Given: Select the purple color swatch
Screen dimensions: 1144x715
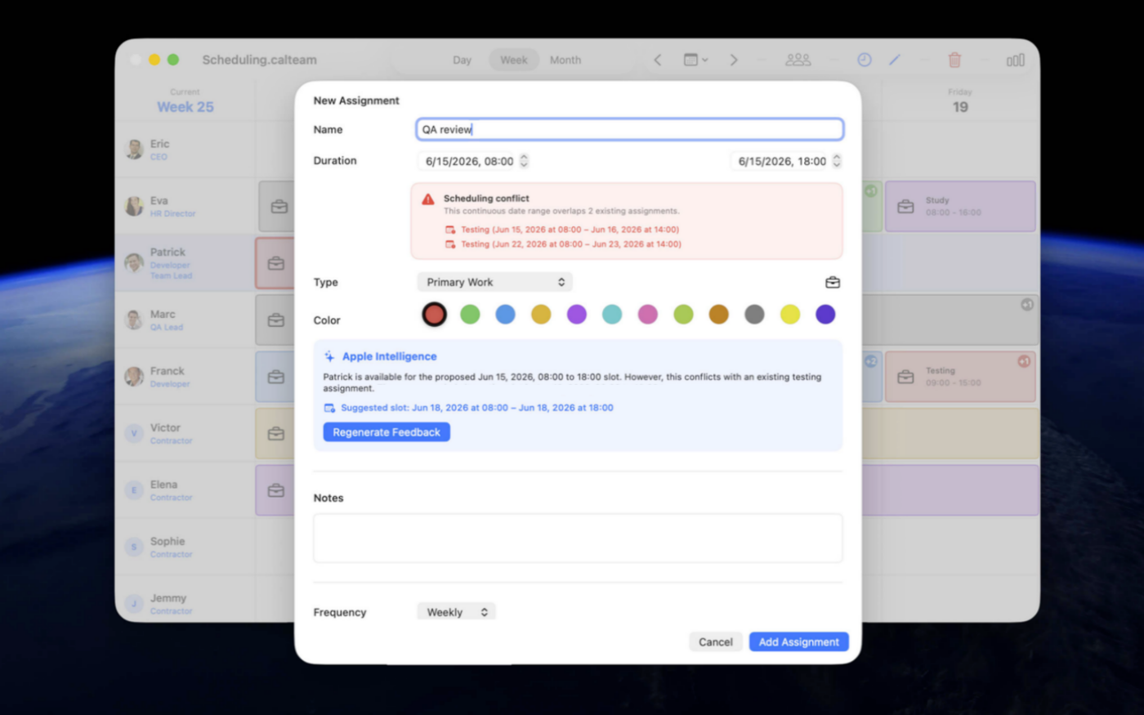Looking at the screenshot, I should click(577, 314).
